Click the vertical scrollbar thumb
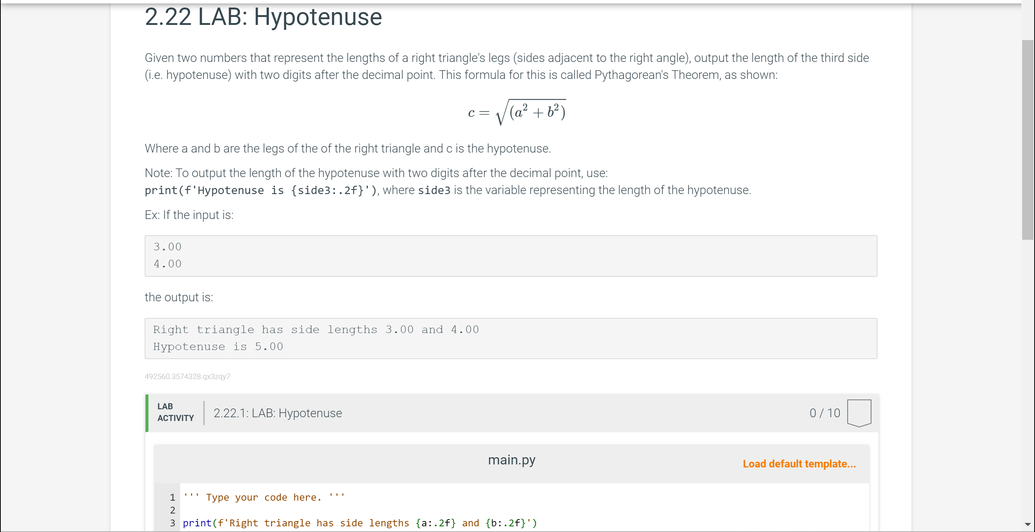1035x532 pixels. [1027, 139]
